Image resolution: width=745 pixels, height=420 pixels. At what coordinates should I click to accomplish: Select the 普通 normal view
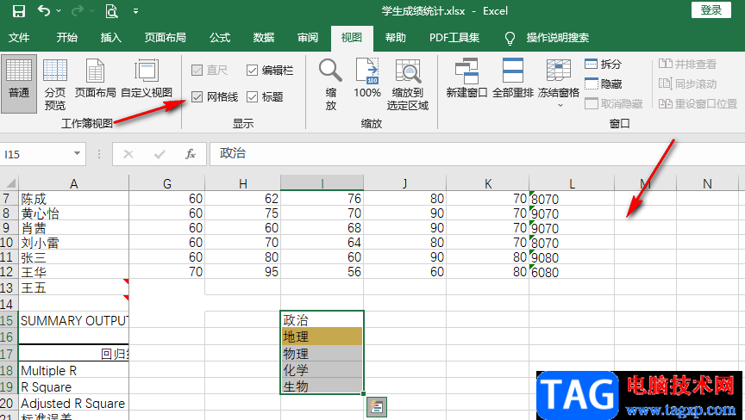tap(19, 83)
